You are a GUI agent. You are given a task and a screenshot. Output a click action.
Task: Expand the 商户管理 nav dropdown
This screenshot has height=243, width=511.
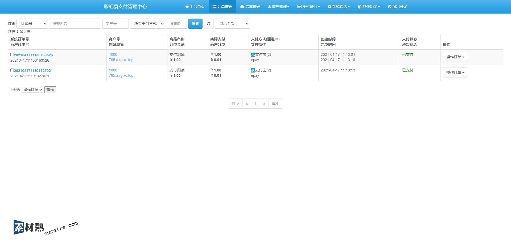(x=278, y=7)
